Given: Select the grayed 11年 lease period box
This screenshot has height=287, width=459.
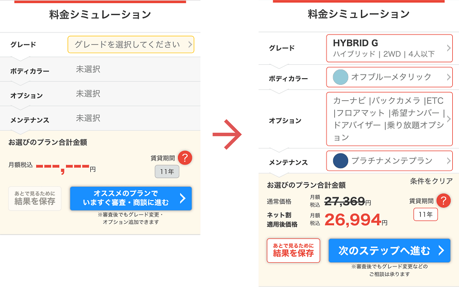Looking at the screenshot, I should coord(167,171).
